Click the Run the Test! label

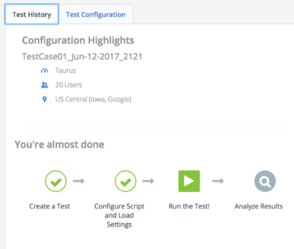coord(189,206)
